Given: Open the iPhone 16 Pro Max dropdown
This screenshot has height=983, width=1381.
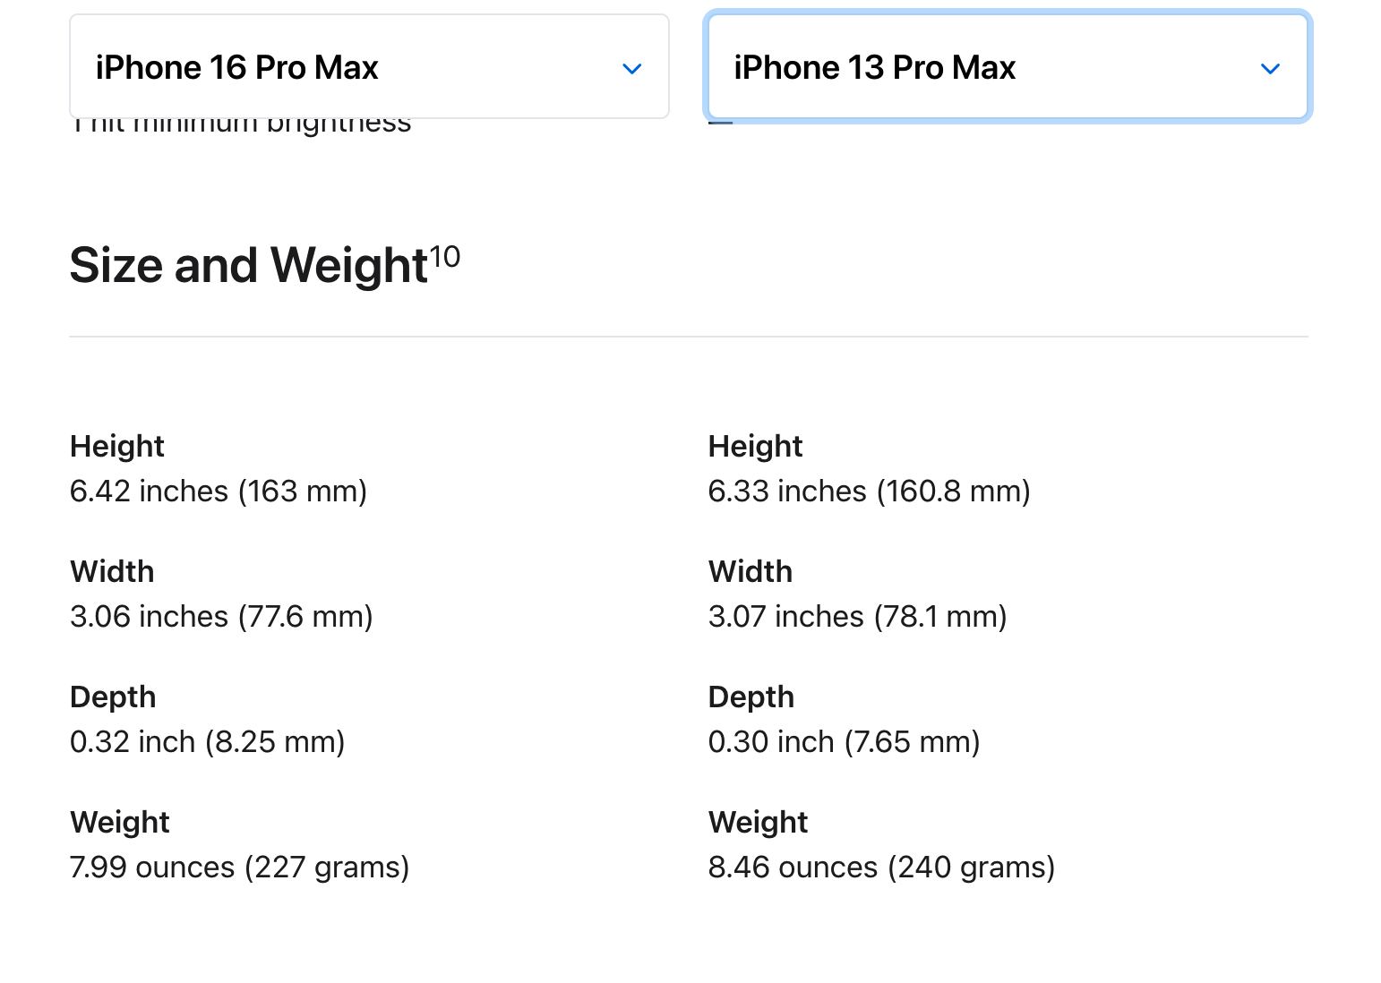Looking at the screenshot, I should pos(369,67).
